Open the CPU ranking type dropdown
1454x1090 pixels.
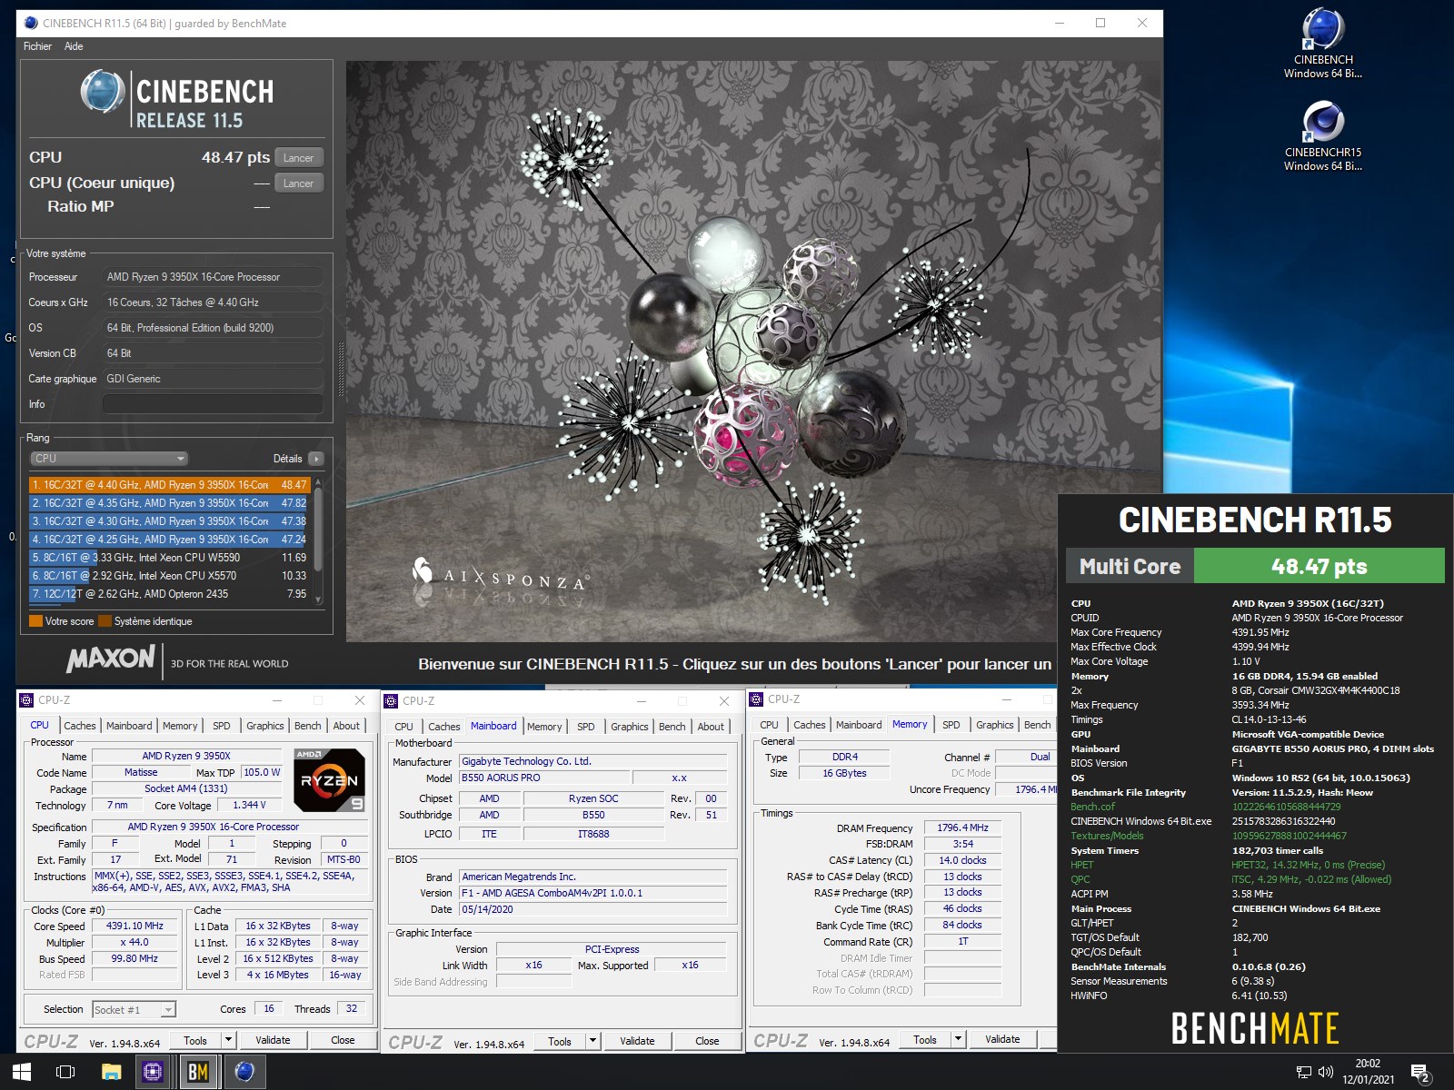tap(109, 459)
